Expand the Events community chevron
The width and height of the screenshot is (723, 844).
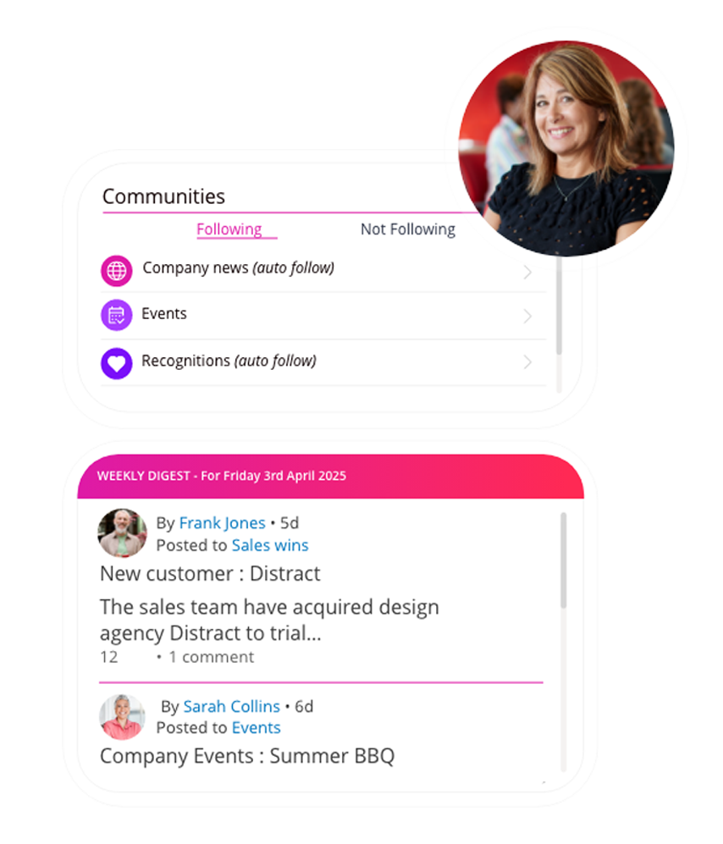(x=527, y=316)
